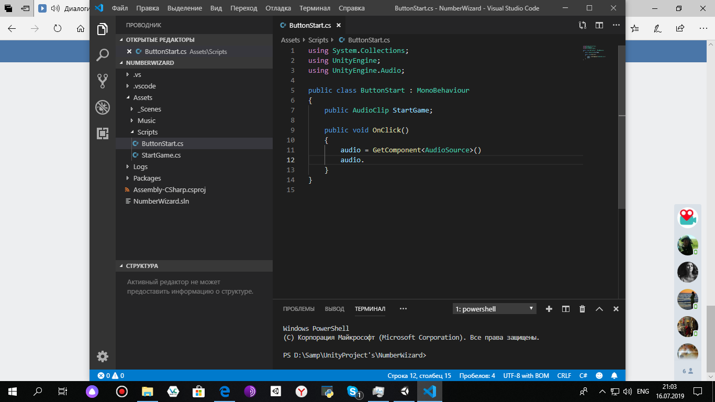Viewport: 715px width, 402px height.
Task: Open Assembly-CSharp.csproj file
Action: (194, 189)
